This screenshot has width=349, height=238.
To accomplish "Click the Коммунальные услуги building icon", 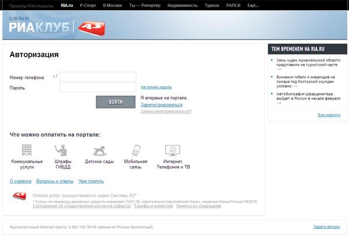I will point(27,150).
